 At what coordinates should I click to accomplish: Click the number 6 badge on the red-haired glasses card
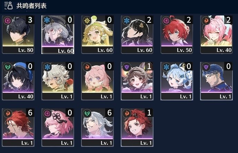pos(30,112)
